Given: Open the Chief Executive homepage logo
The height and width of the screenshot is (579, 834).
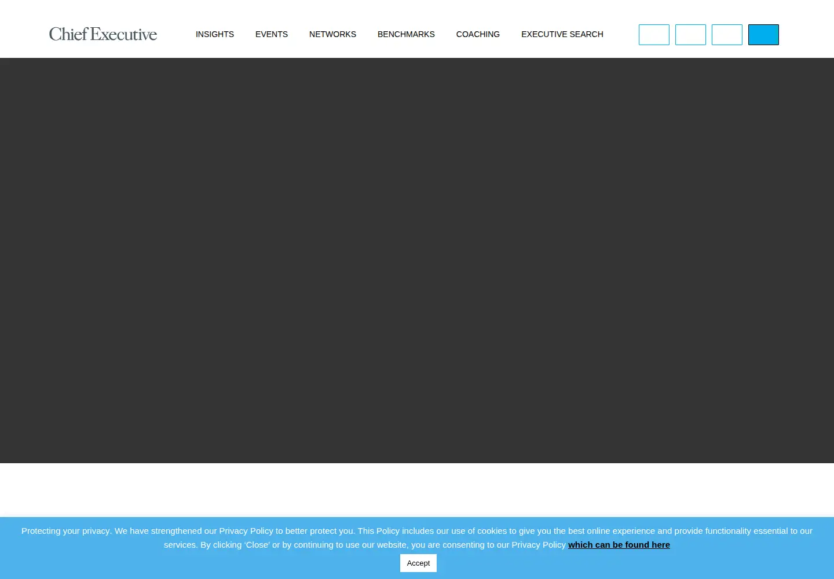Looking at the screenshot, I should (x=103, y=34).
